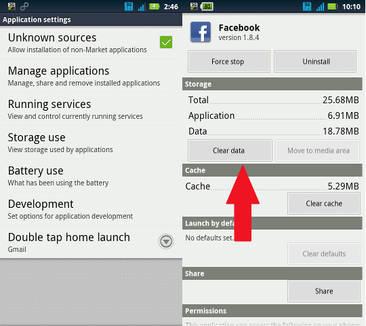Tap Move to media area button

coord(317,150)
